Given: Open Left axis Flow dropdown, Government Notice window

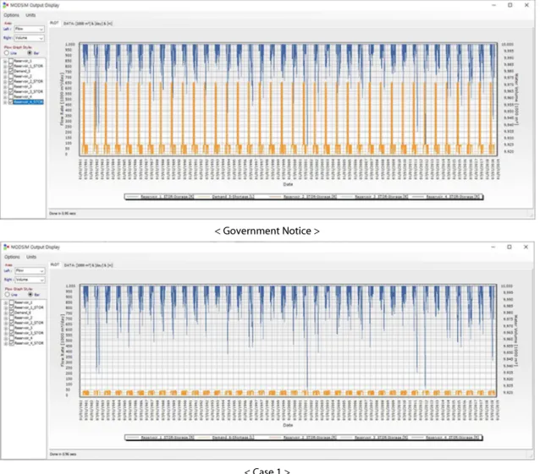Looking at the screenshot, I should tap(30, 30).
